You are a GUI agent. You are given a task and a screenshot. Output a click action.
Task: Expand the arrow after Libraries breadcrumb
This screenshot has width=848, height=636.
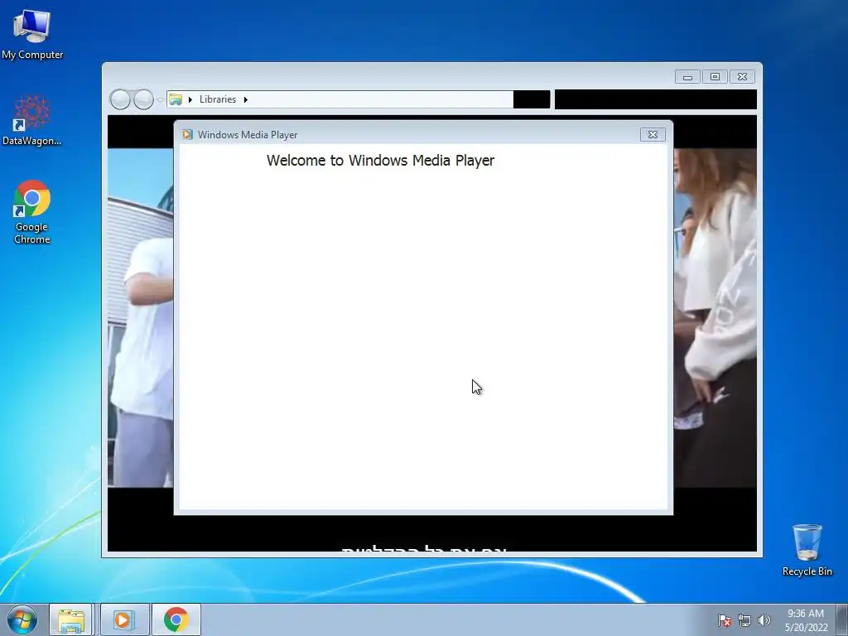point(245,99)
